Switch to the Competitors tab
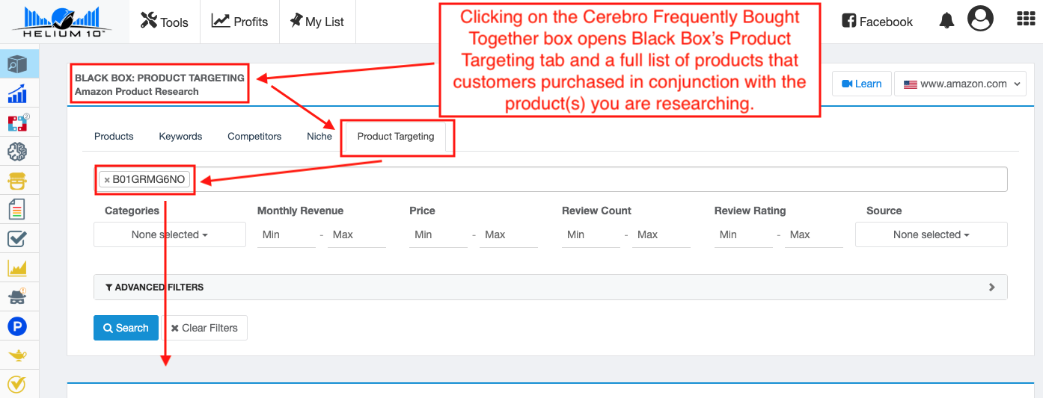The height and width of the screenshot is (398, 1043). 254,137
